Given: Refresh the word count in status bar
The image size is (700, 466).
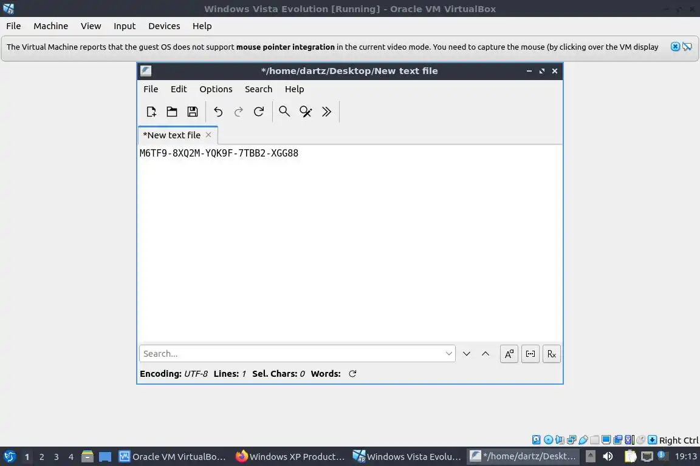Looking at the screenshot, I should 352,374.
